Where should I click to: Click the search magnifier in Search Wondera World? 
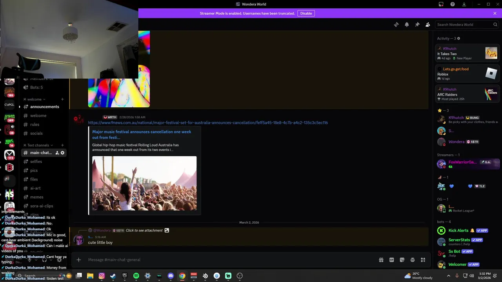[495, 24]
